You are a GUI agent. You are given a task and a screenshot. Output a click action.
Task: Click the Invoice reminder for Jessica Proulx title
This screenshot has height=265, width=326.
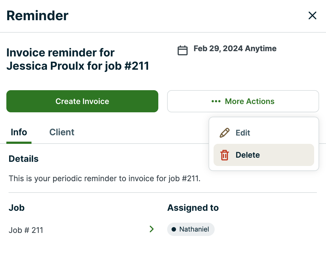(x=78, y=59)
